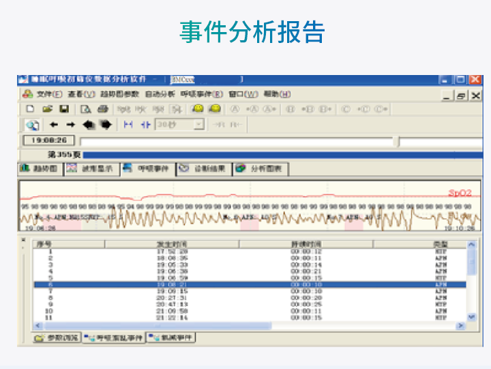Click the blue page progress bar
This screenshot has width=491, height=369.
[283, 155]
